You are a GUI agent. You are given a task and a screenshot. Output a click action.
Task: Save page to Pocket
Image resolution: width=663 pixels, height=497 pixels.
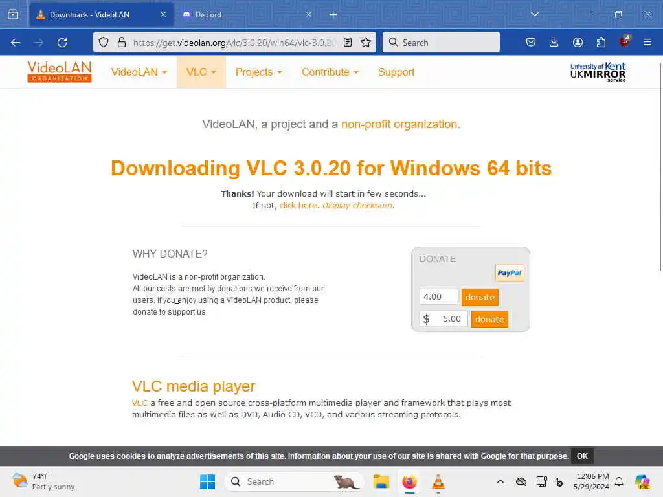pos(531,42)
